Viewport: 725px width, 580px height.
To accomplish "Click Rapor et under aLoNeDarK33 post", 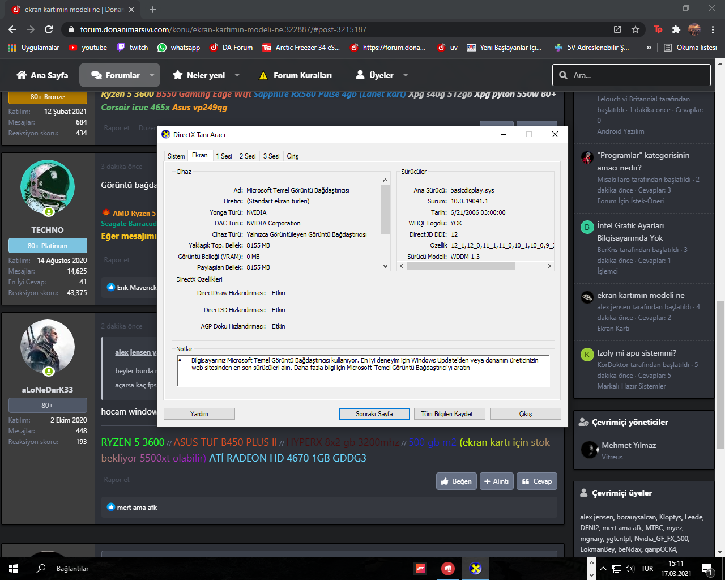I will (117, 480).
